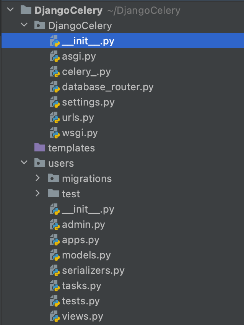Image resolution: width=244 pixels, height=325 pixels.
Task: Expand the test folder arrow
Action: click(37, 193)
